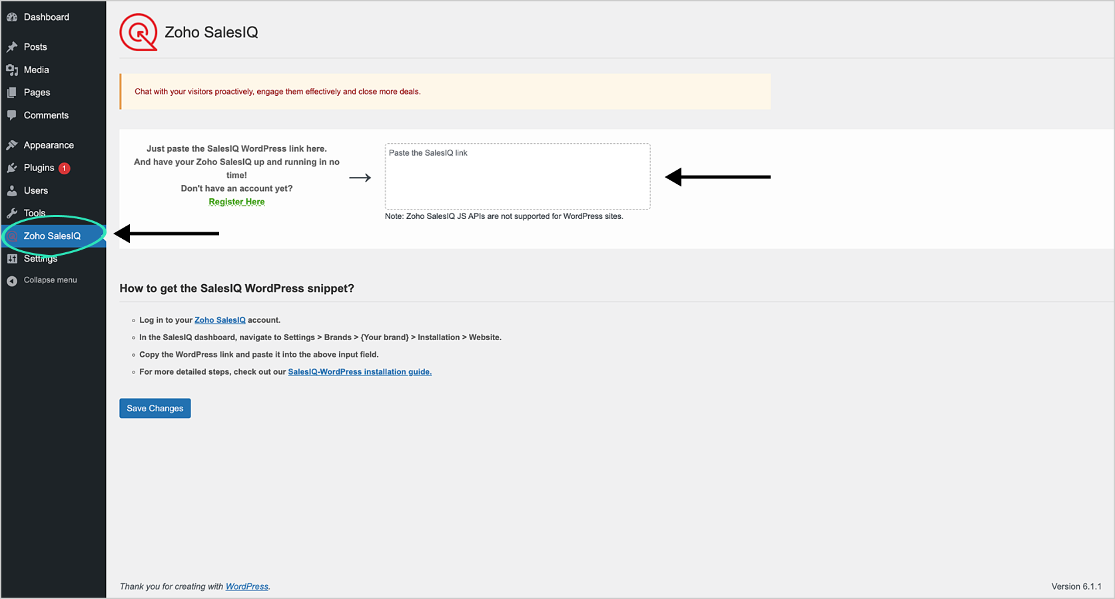The width and height of the screenshot is (1115, 599).
Task: Click the Pages document icon
Action: 12,93
